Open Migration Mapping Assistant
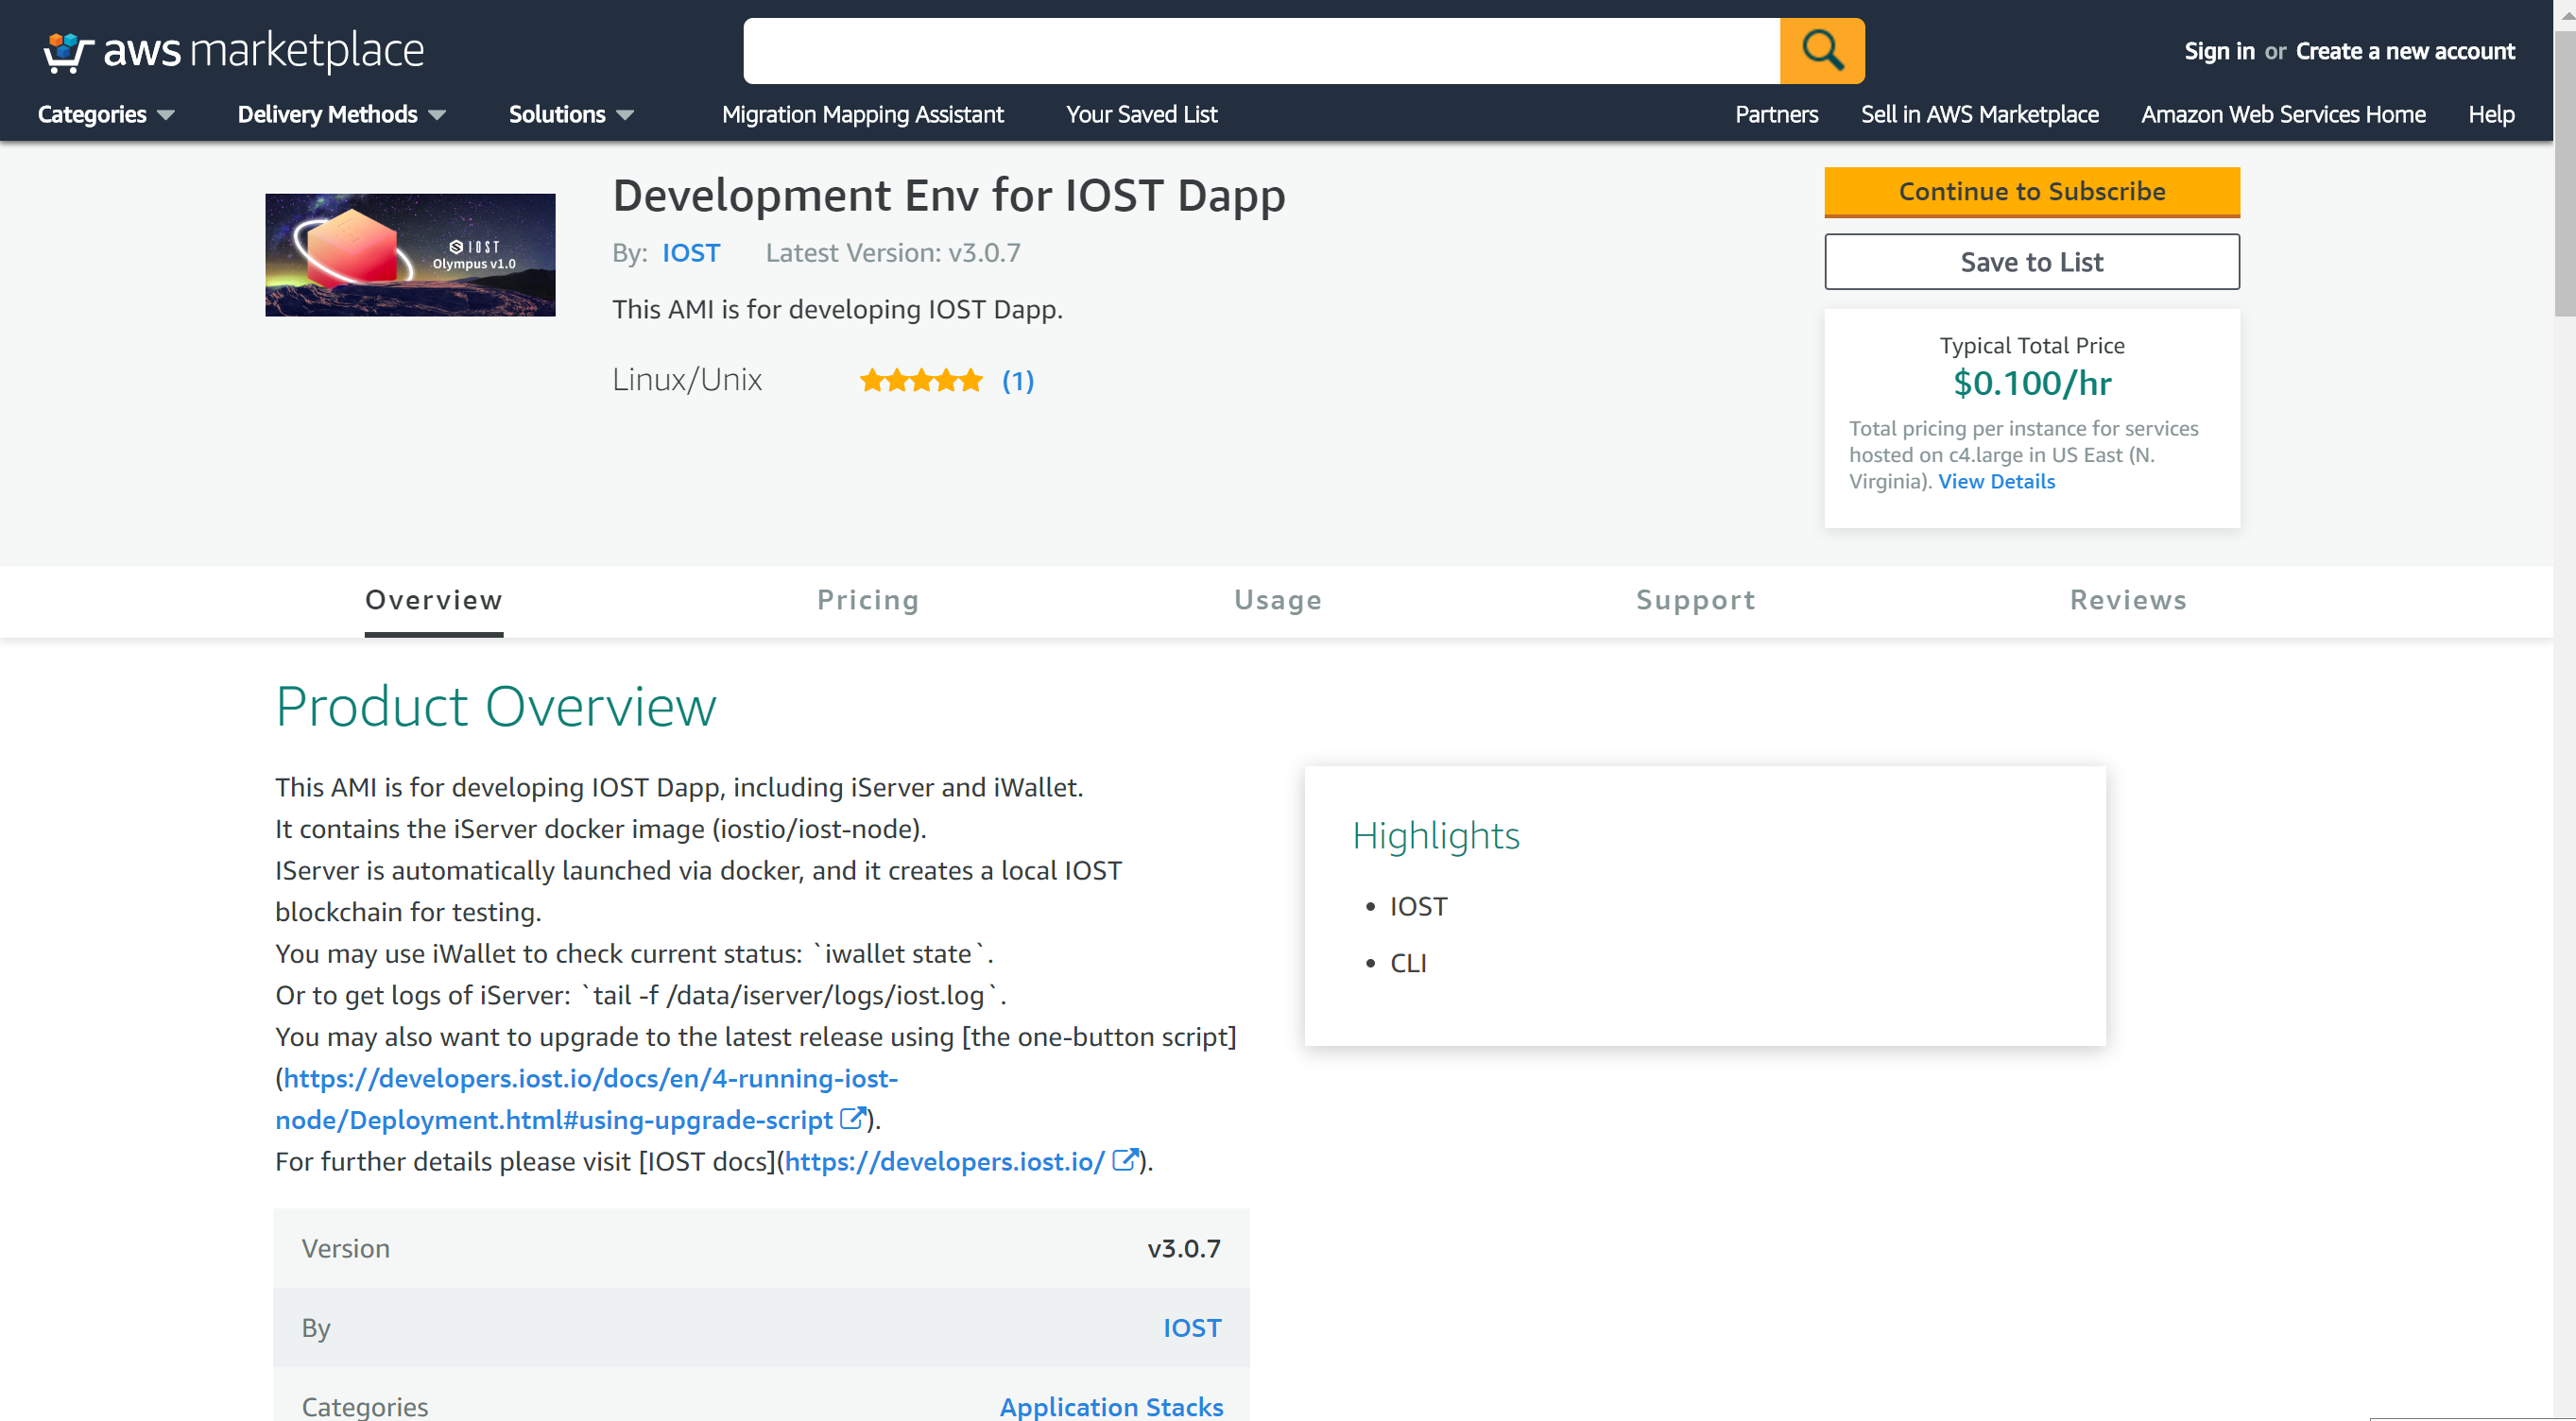The height and width of the screenshot is (1421, 2576). pyautogui.click(x=862, y=114)
